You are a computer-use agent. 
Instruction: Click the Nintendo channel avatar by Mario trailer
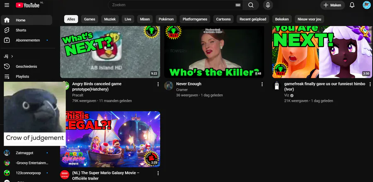pos(65,175)
